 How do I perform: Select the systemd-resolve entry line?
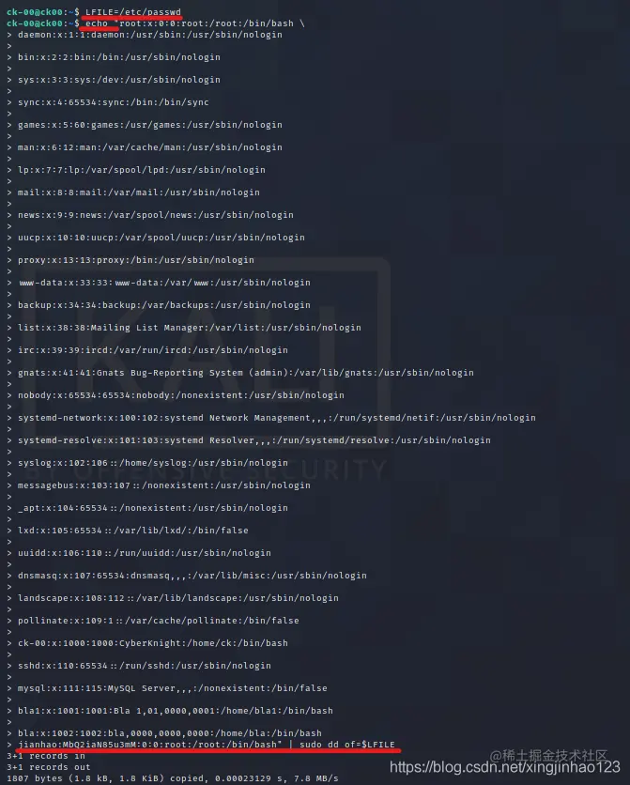click(x=254, y=440)
